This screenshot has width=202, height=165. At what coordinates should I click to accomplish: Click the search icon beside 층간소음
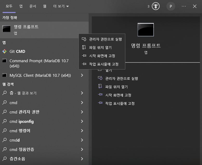coord(4,158)
